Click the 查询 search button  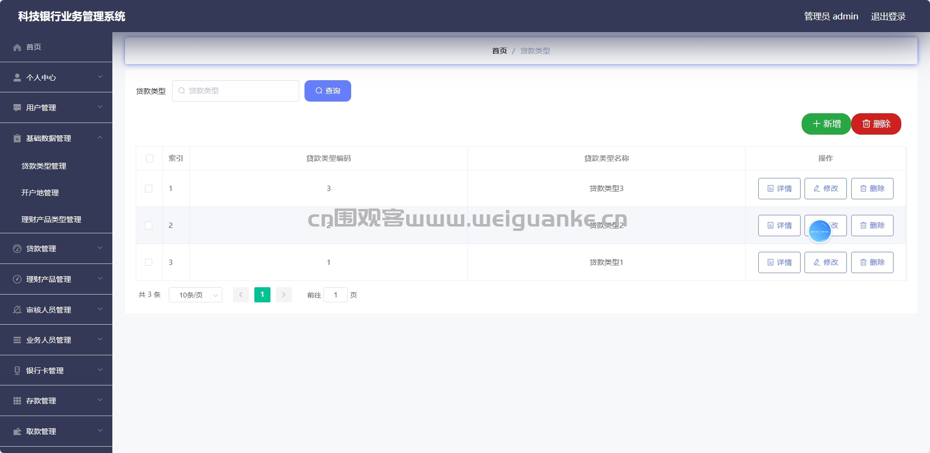coord(328,91)
